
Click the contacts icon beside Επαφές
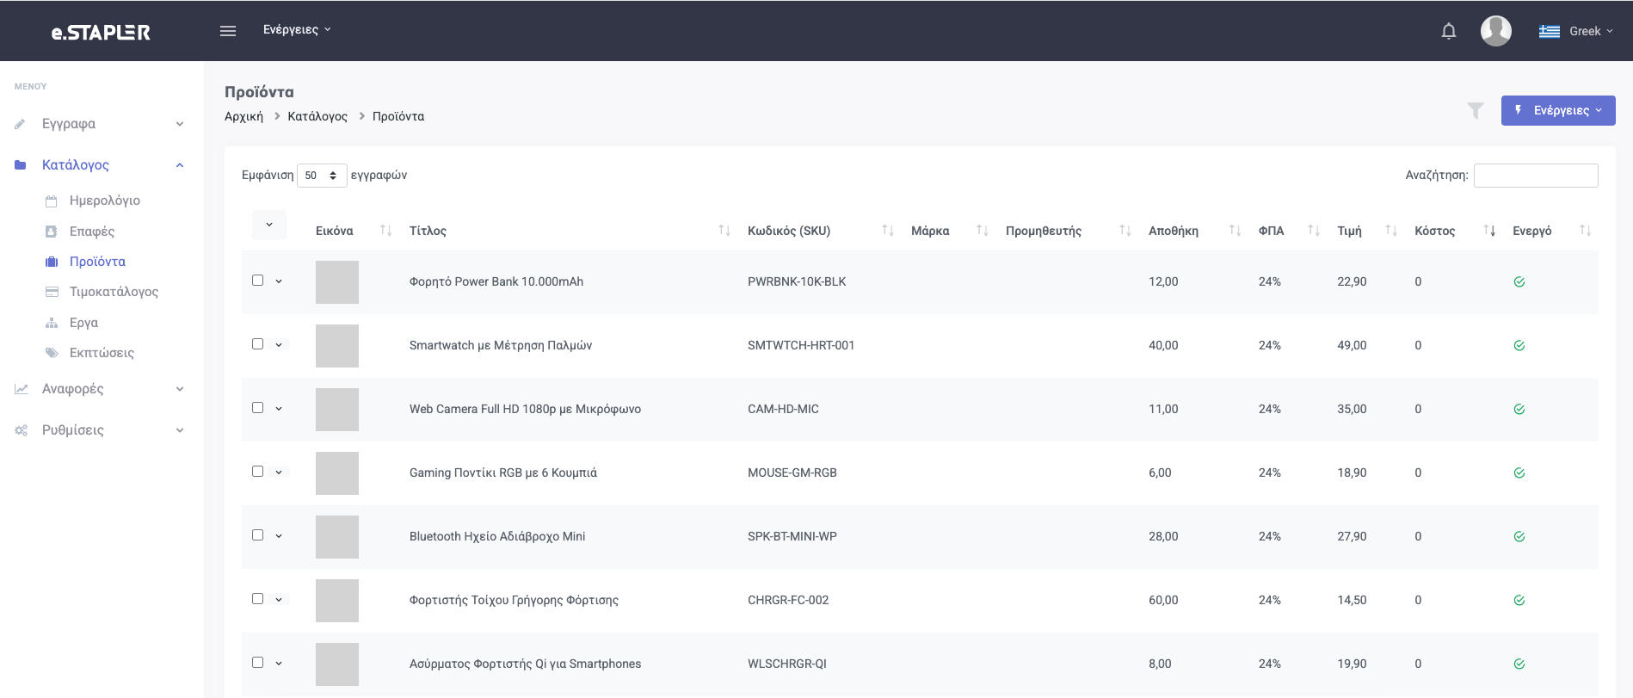(52, 232)
